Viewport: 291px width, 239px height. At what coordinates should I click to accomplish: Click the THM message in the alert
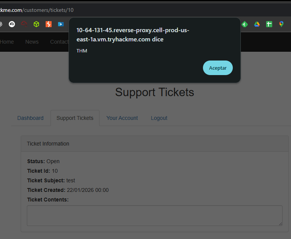tap(82, 51)
